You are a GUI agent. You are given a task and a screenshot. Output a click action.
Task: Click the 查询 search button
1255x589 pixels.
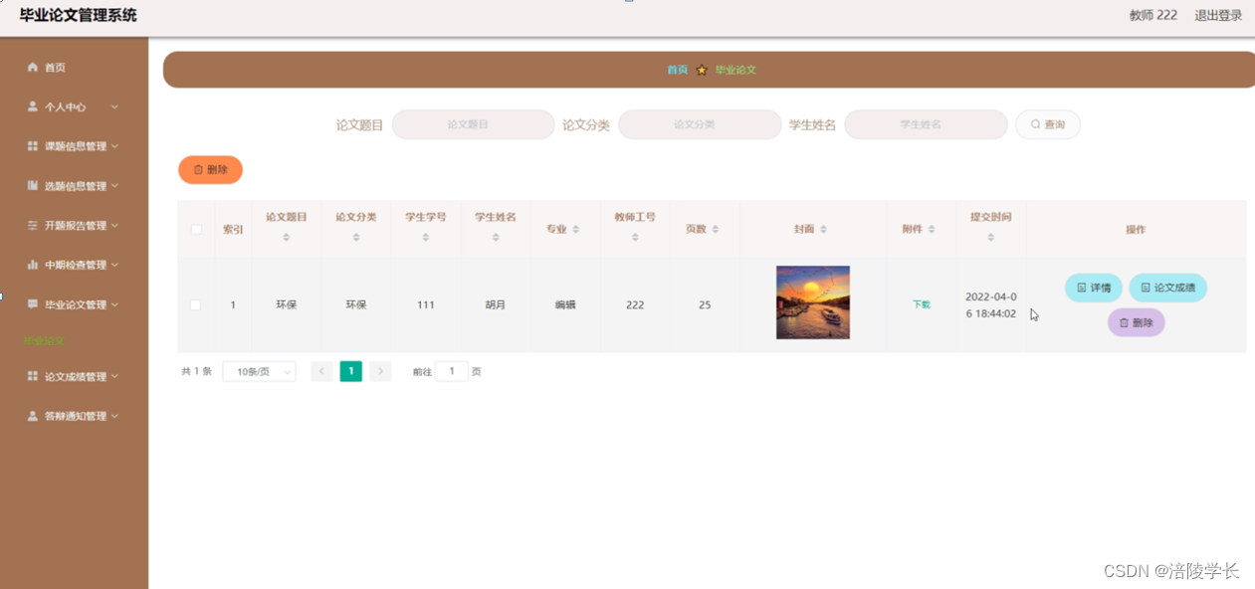[1048, 124]
